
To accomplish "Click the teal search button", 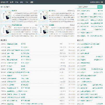I will tap(100, 7).
